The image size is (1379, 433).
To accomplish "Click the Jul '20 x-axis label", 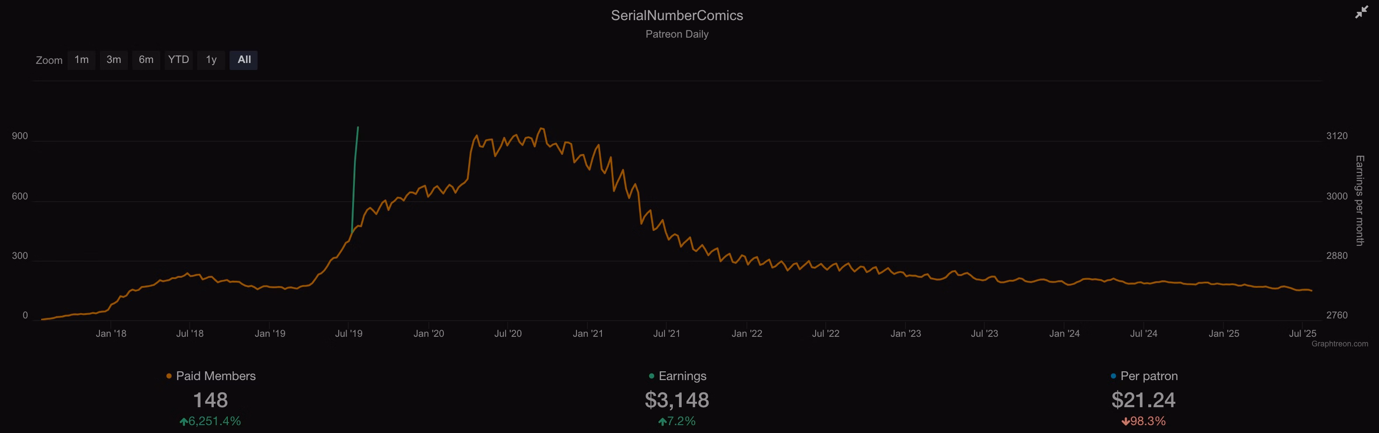I will tap(508, 334).
